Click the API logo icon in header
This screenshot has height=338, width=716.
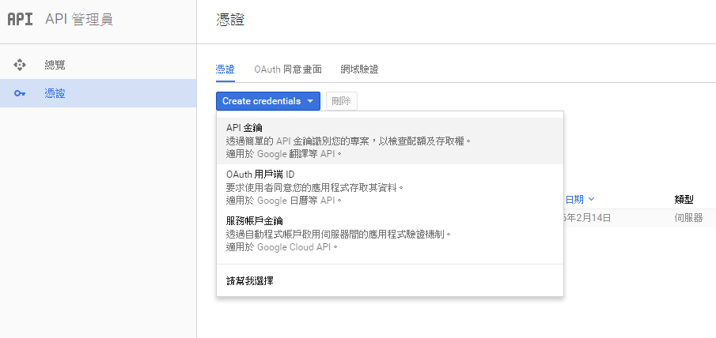pos(20,20)
